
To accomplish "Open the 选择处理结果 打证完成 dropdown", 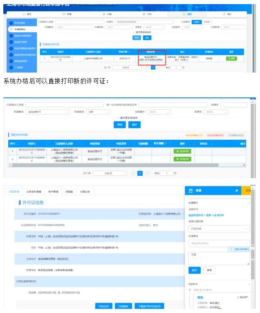I will tap(219, 228).
